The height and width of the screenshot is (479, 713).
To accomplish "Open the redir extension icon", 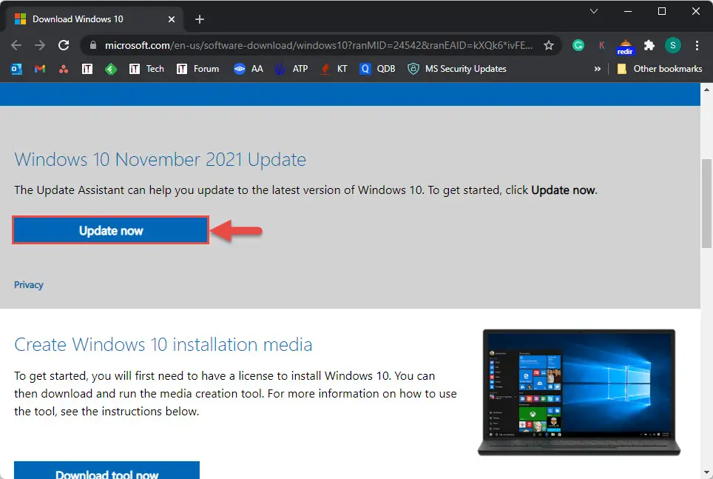I will click(x=625, y=47).
